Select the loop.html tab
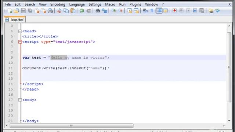Screen dimensions: 235x132 pyautogui.click(x=15, y=19)
